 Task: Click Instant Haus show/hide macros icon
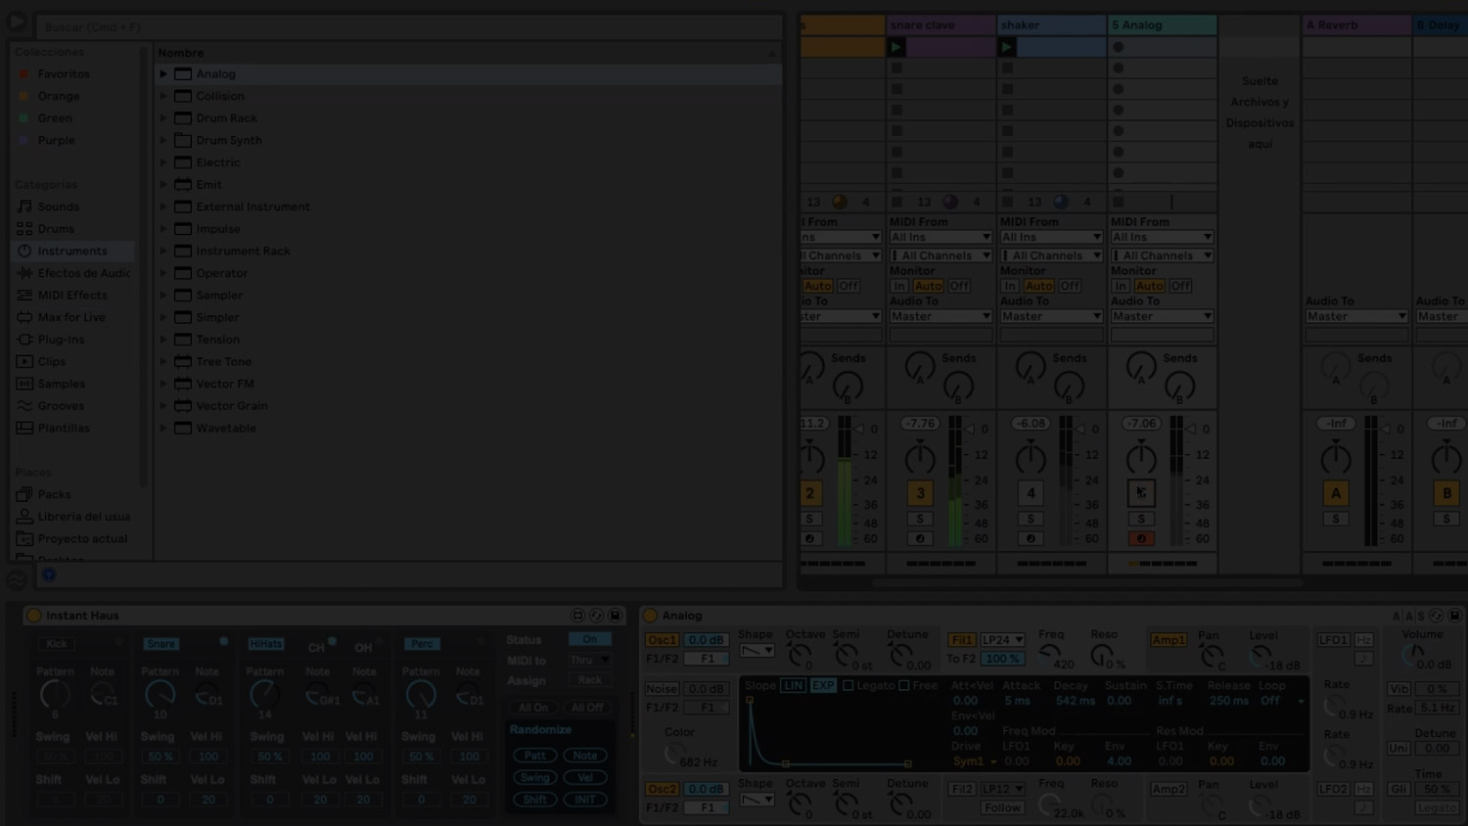click(x=577, y=616)
